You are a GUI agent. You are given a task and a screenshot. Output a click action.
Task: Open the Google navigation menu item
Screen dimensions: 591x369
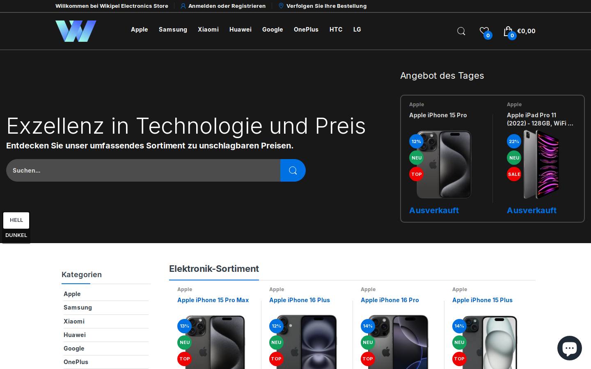[x=273, y=30]
